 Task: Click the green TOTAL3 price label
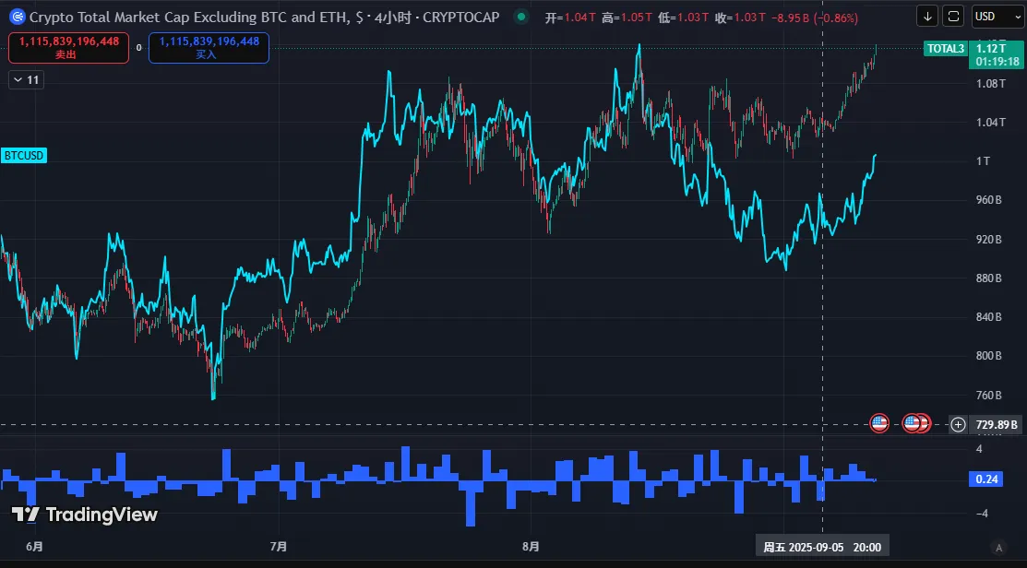pos(945,48)
